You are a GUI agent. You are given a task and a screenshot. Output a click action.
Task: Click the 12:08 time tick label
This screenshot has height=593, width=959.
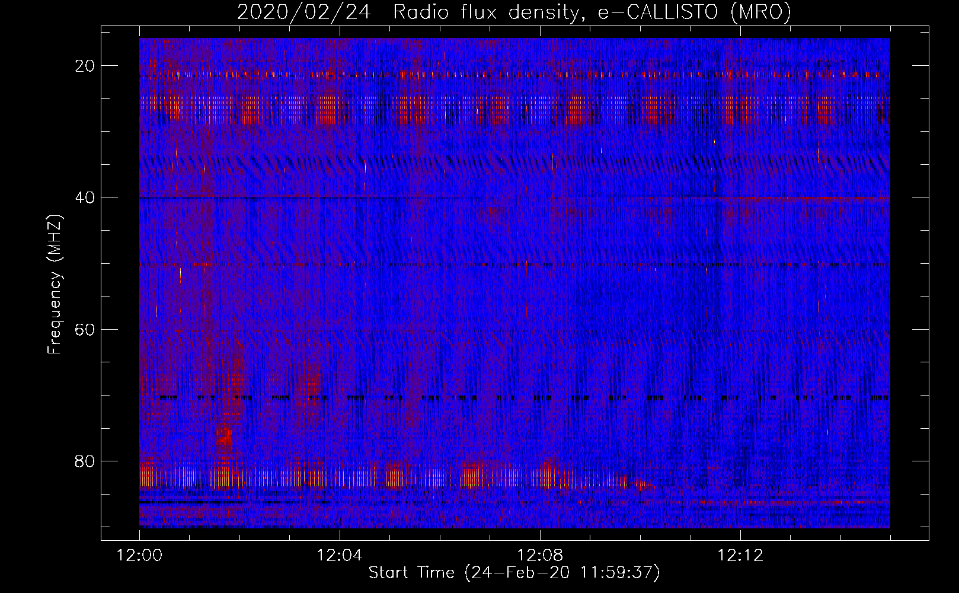pos(540,556)
